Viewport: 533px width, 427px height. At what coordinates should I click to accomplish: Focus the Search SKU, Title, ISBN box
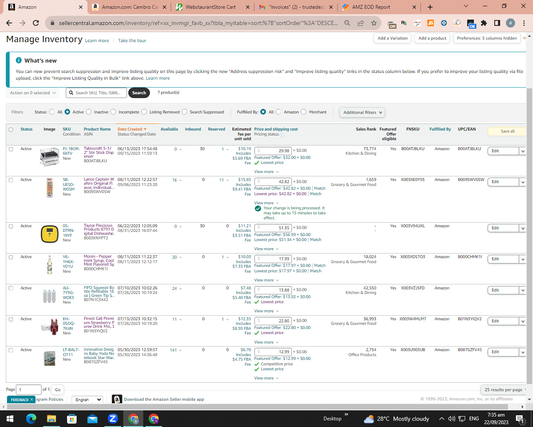tap(96, 93)
